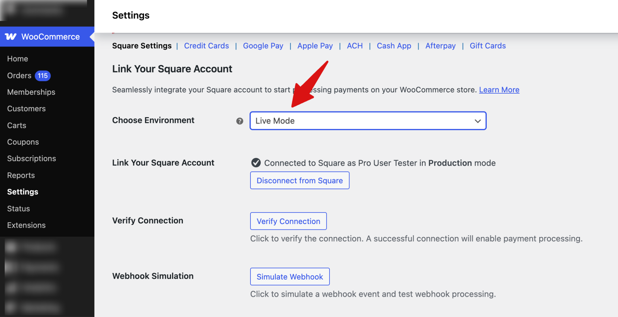
Task: Open the Choose Environment dropdown showing Live Mode
Action: pos(368,121)
